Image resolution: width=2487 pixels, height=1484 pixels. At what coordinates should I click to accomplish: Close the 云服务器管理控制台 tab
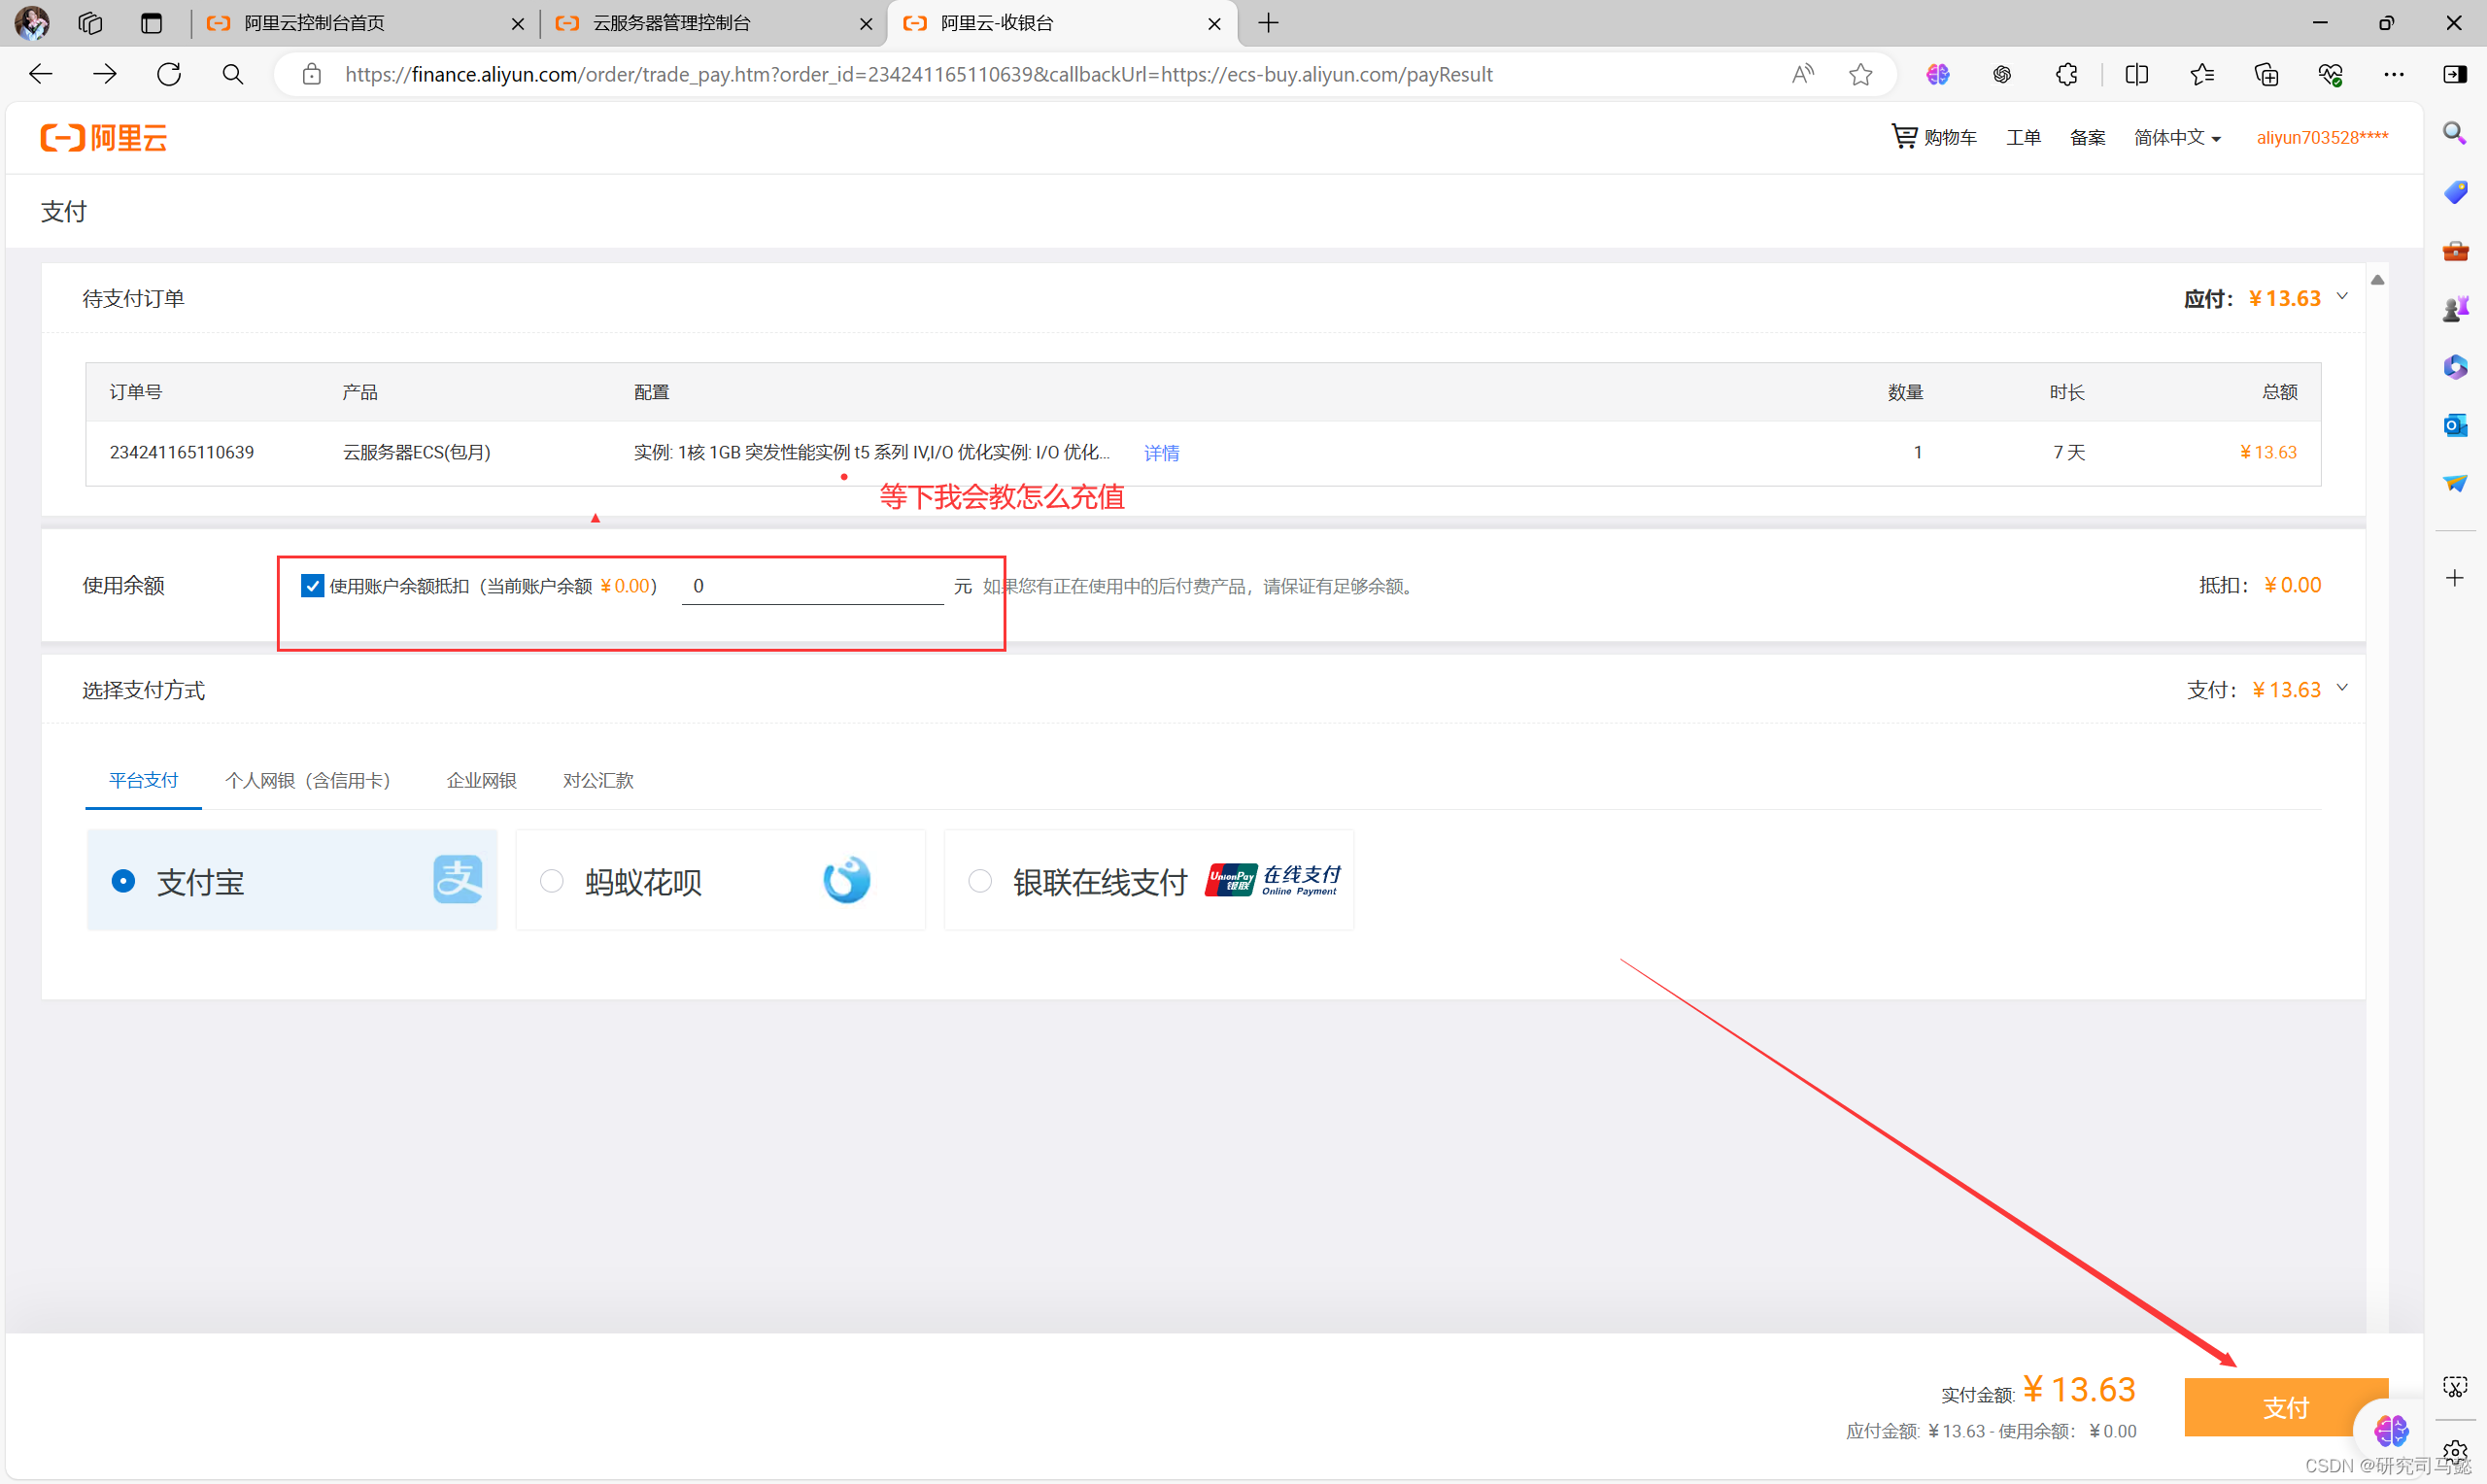coord(866,23)
